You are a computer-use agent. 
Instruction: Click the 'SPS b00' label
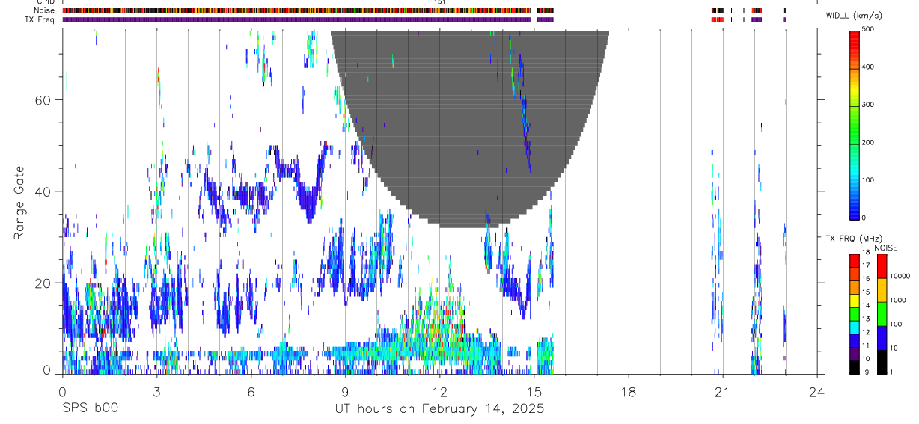click(90, 409)
